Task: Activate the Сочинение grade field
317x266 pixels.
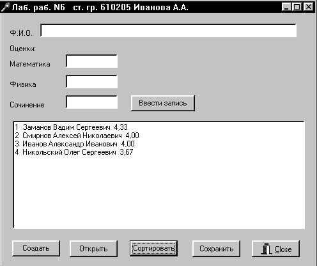Action: pos(92,102)
